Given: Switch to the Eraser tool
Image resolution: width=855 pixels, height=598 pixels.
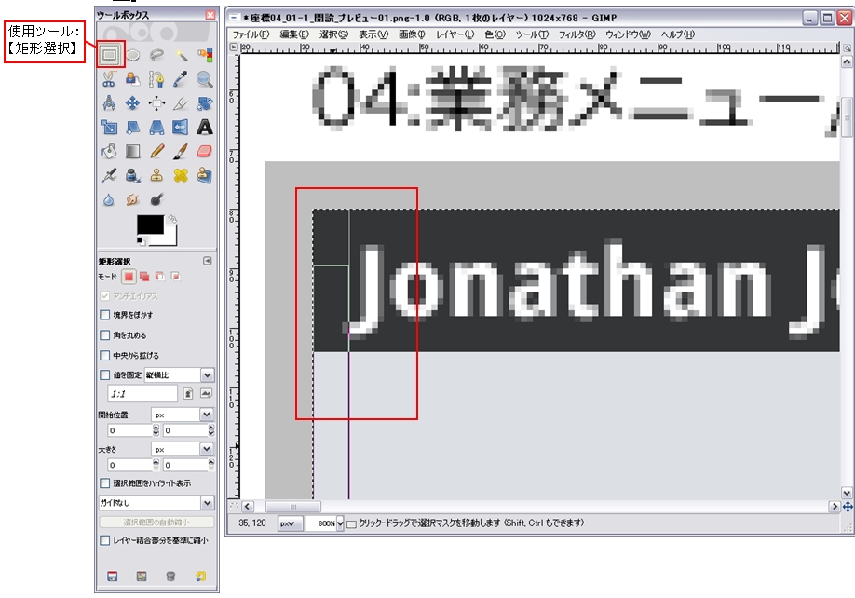Looking at the screenshot, I should tap(204, 152).
